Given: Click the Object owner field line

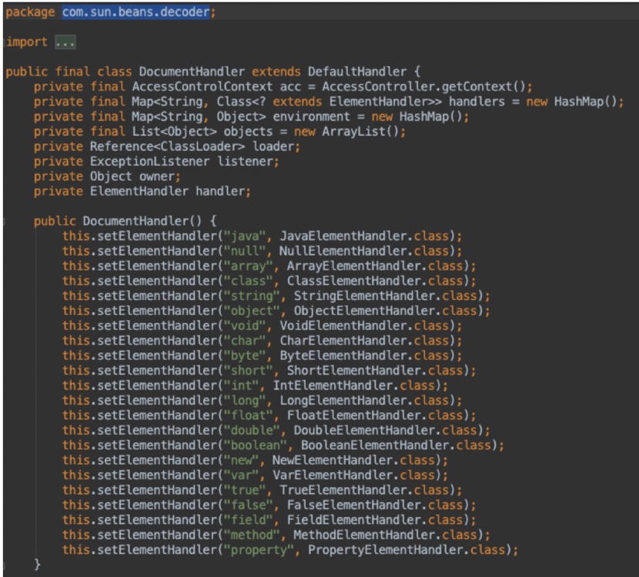Looking at the screenshot, I should [x=107, y=176].
